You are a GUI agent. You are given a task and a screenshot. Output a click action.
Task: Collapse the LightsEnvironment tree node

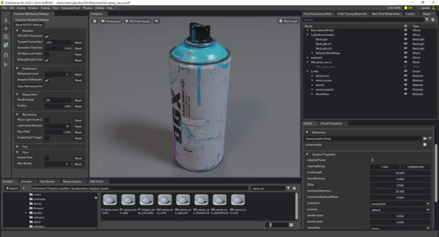(x=308, y=35)
